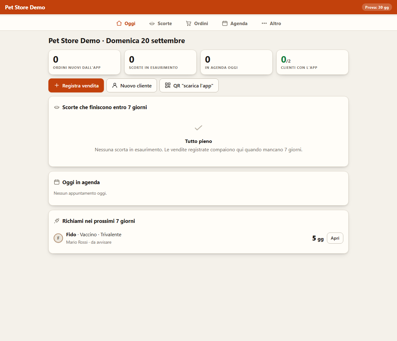Click the Pet Store Demo header title
The height and width of the screenshot is (341, 397).
point(25,7)
